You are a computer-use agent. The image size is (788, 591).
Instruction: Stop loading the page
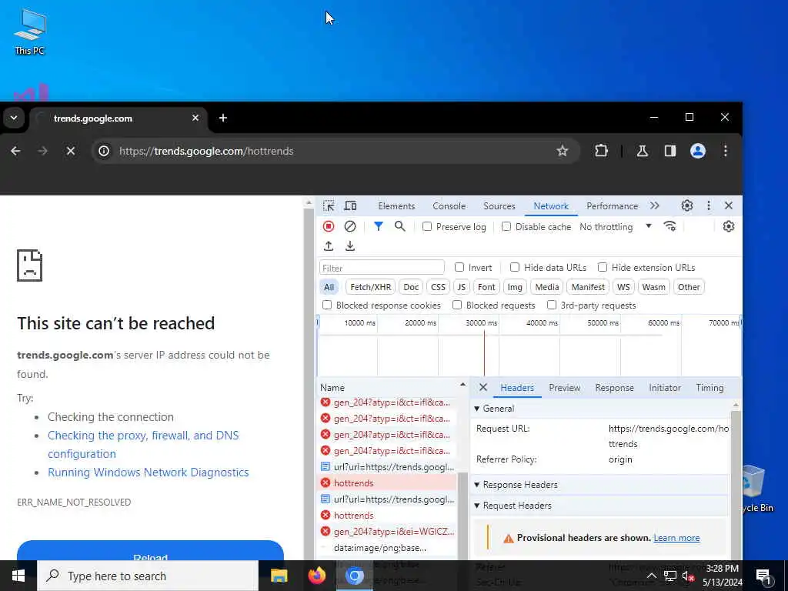pyautogui.click(x=71, y=151)
